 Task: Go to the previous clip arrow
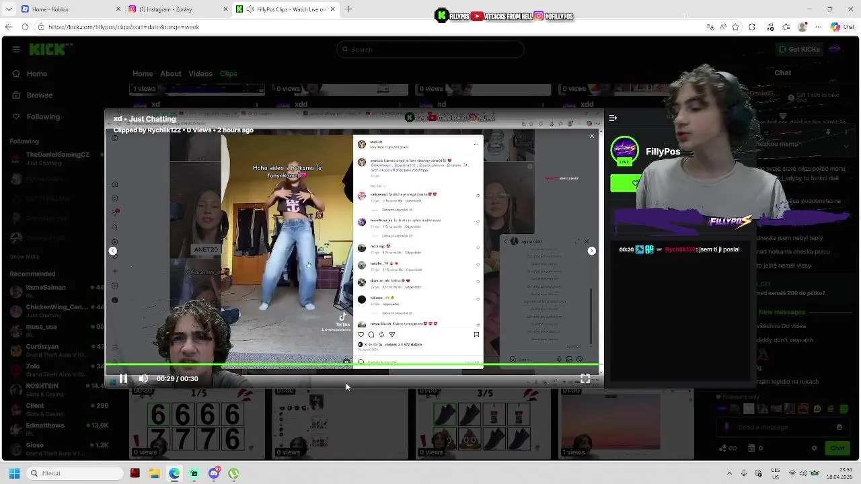[113, 251]
